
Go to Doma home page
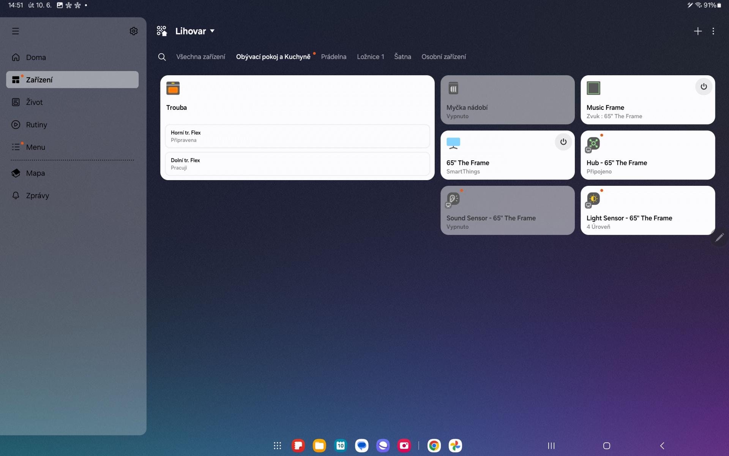point(72,57)
